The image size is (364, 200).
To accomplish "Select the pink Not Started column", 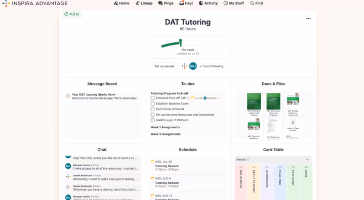I will (x=241, y=182).
